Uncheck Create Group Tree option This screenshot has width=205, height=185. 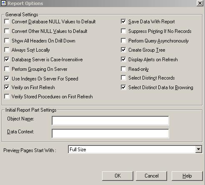pyautogui.click(x=123, y=50)
